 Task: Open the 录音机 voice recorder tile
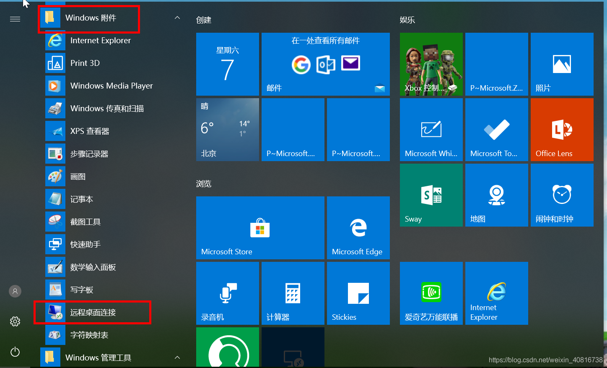pyautogui.click(x=228, y=293)
